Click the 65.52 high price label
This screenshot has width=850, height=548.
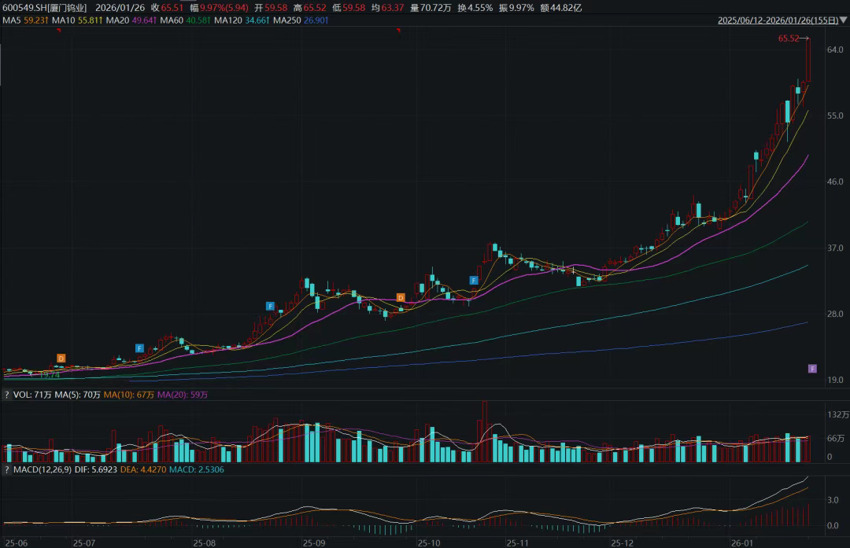point(789,39)
